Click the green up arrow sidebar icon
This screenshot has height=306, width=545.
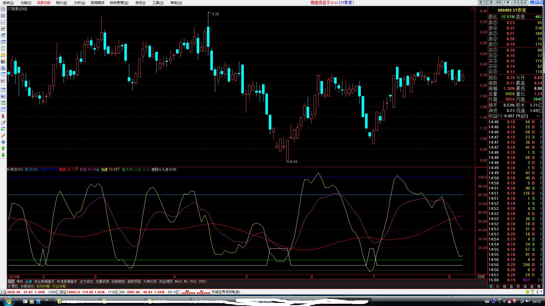[x=3, y=148]
